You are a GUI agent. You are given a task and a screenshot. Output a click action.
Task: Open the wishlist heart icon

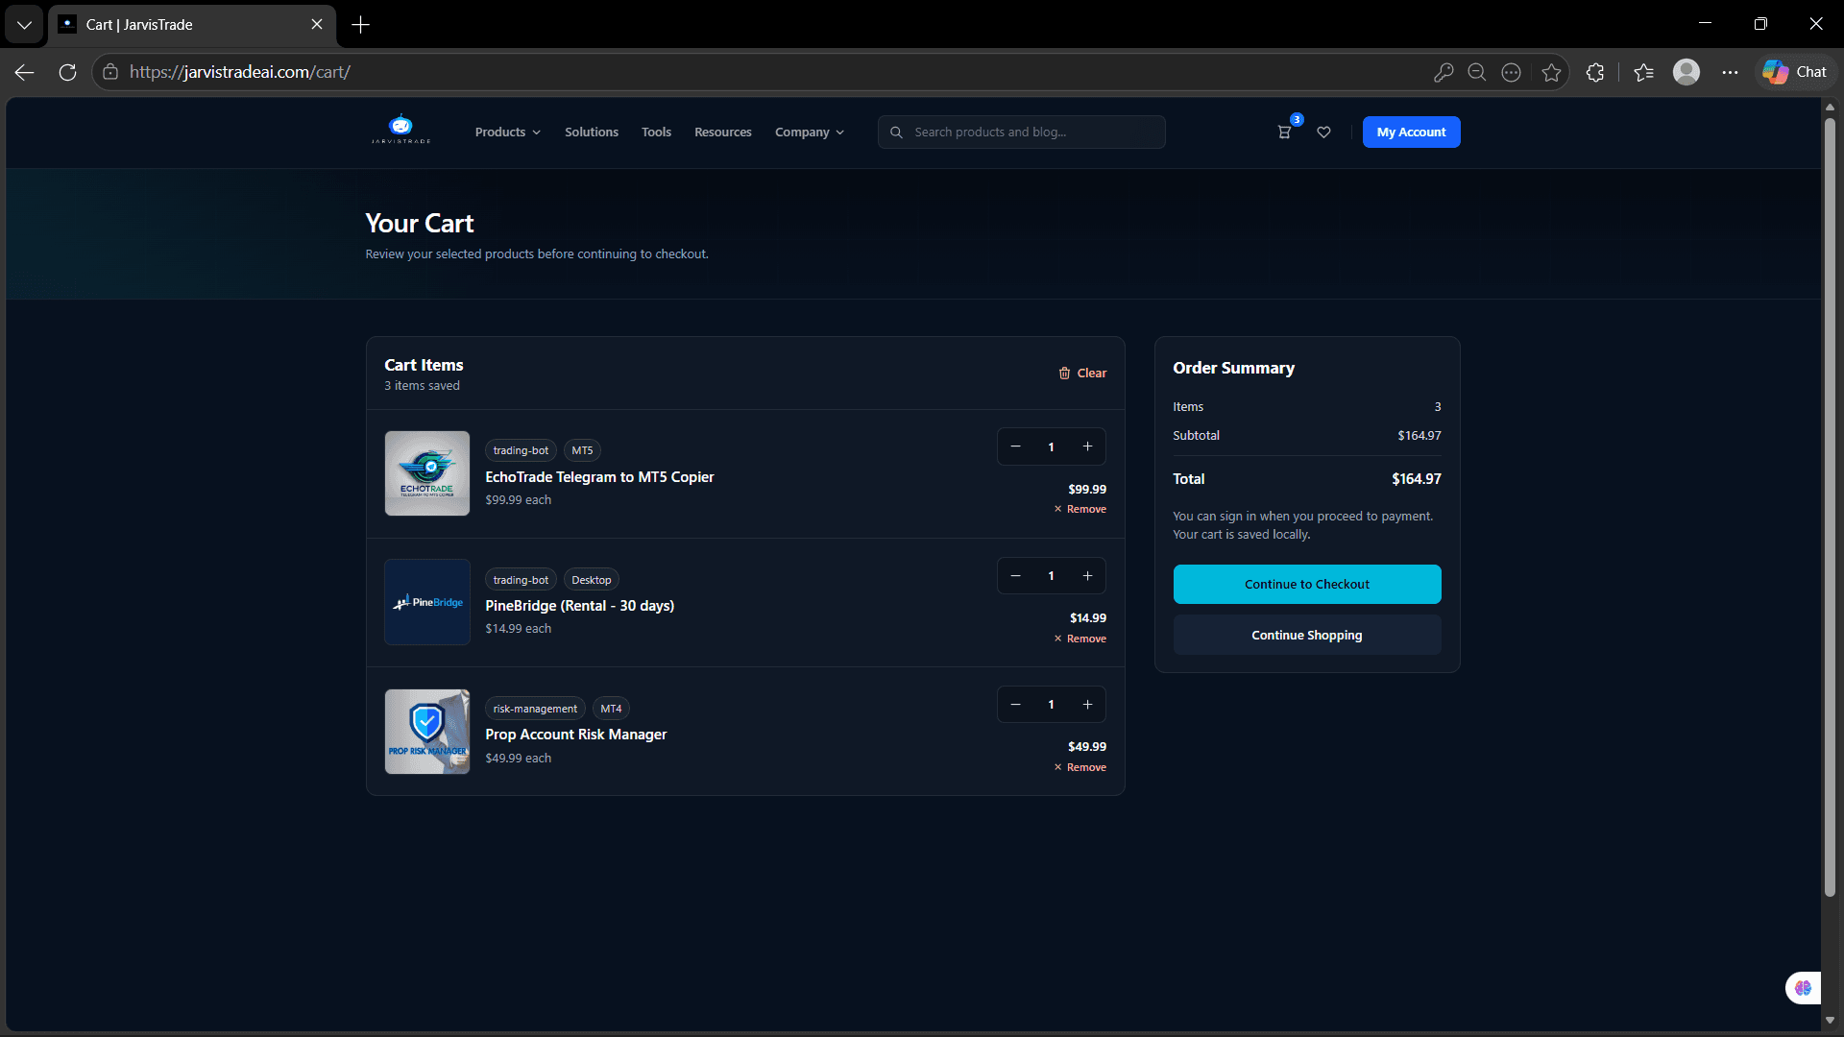pos(1323,133)
